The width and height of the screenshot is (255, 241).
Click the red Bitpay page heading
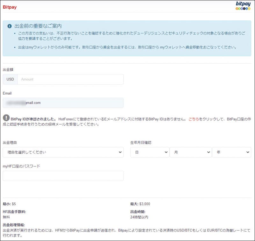coord(10,7)
